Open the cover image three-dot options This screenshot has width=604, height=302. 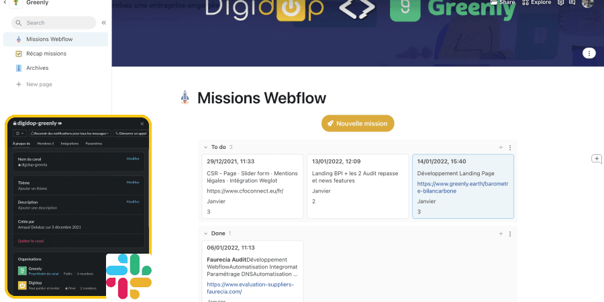click(x=589, y=53)
